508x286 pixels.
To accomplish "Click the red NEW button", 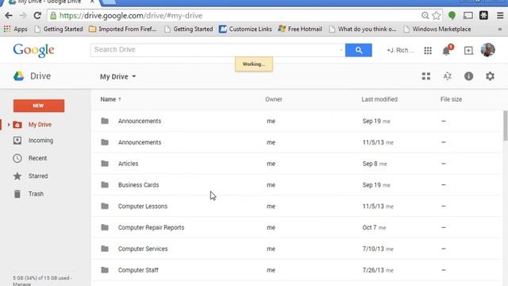I will coord(39,106).
